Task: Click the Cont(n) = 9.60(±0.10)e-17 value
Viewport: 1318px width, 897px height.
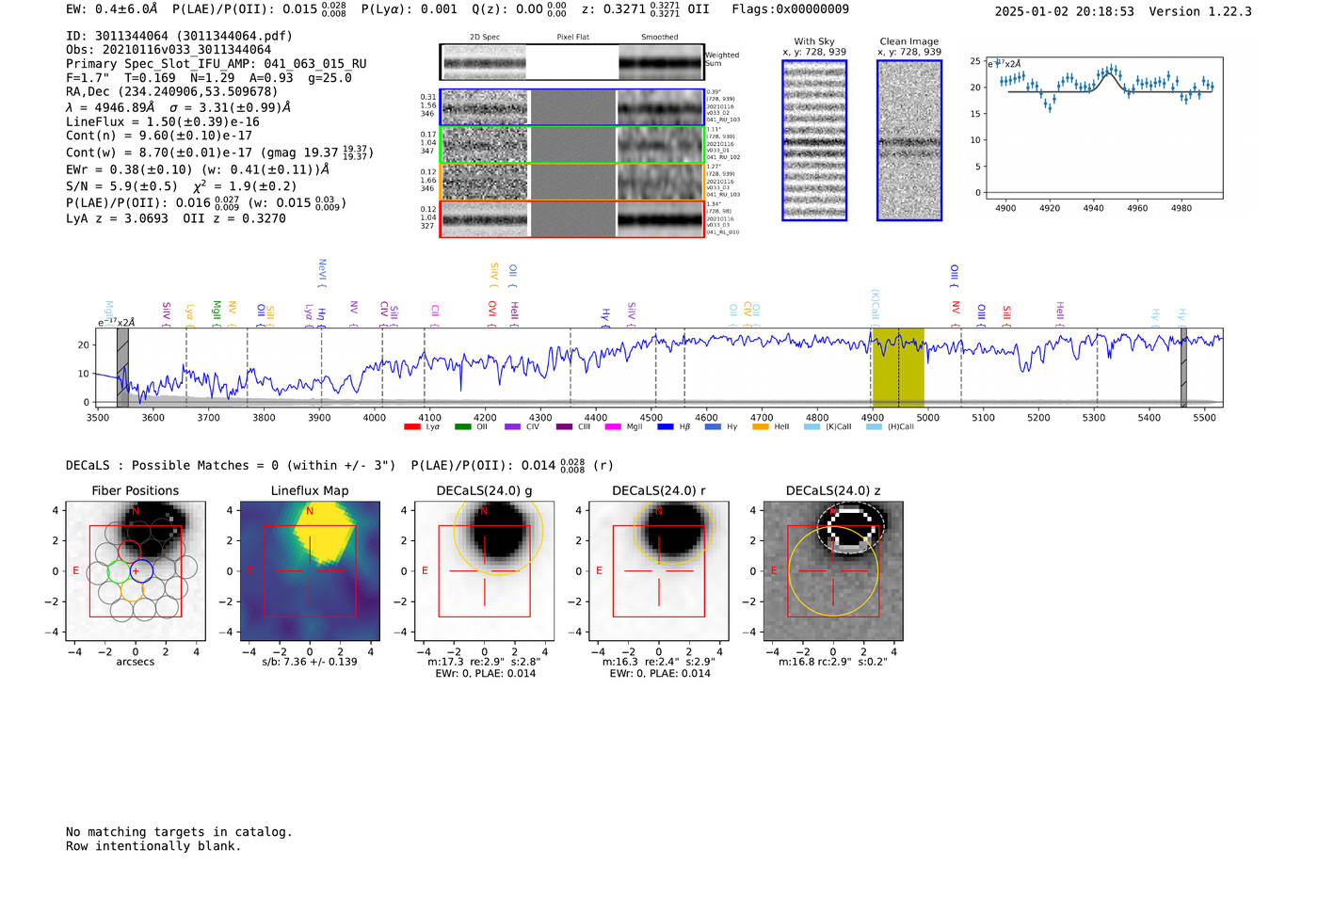Action: [159, 136]
